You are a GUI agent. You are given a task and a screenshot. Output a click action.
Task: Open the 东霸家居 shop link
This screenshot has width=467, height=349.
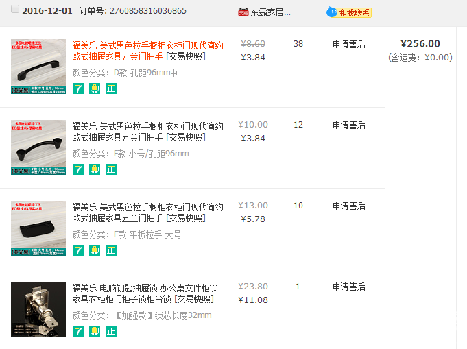click(x=270, y=12)
